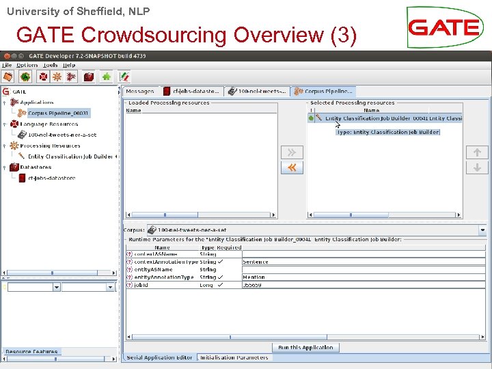
Task: Select Entity Classification Job Builder in selected resources
Action: point(385,118)
